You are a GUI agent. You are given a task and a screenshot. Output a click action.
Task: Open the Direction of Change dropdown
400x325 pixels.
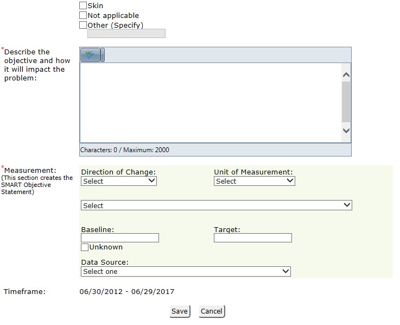[x=119, y=181]
